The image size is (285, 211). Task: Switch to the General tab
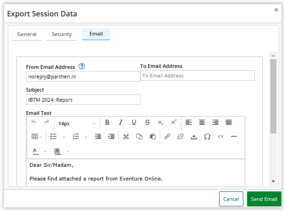[27, 34]
